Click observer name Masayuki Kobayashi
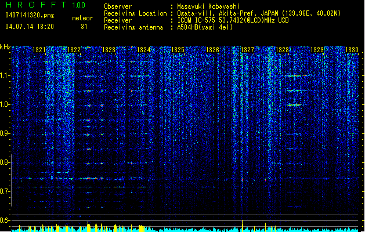This screenshot has width=365, height=232. click(x=208, y=6)
